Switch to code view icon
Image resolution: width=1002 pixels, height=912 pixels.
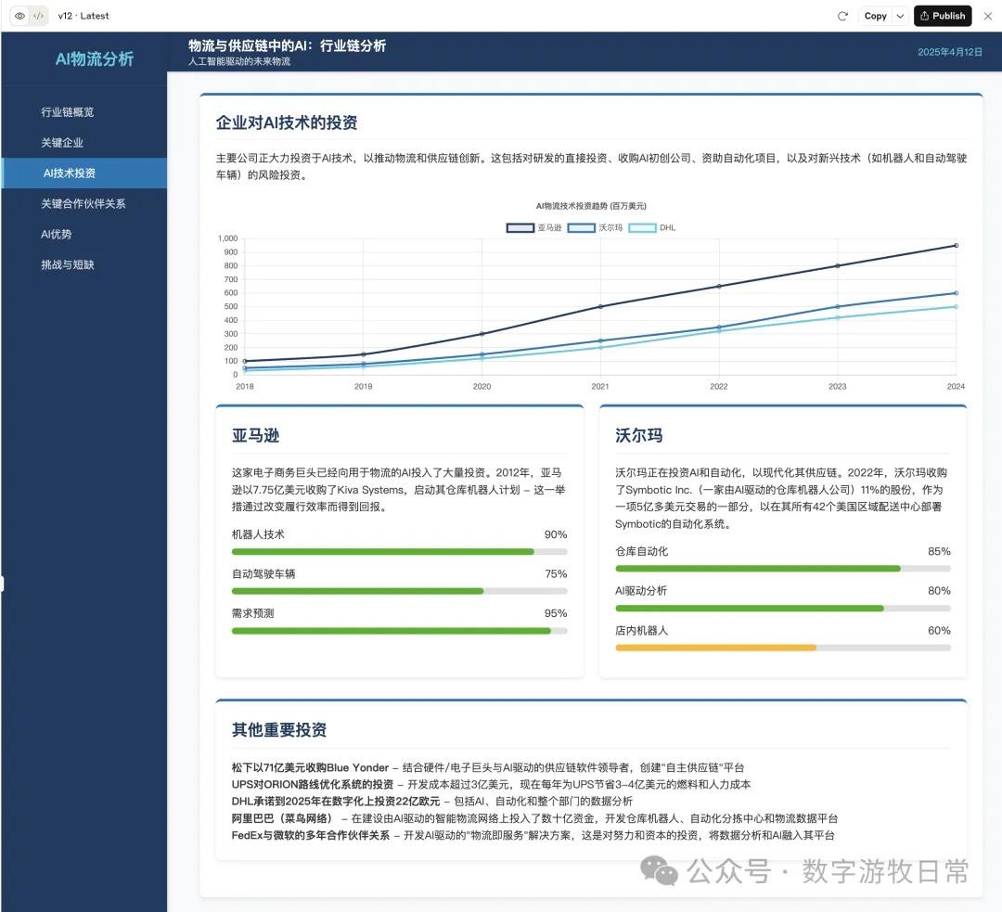click(x=38, y=16)
